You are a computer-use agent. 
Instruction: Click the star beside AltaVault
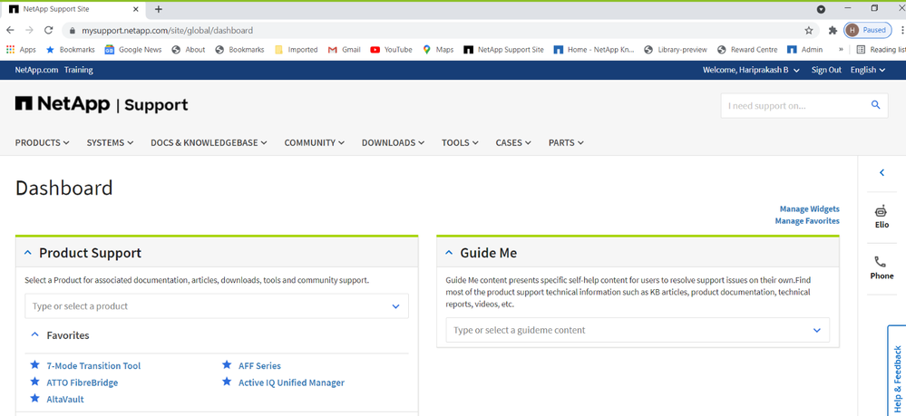[x=34, y=399]
